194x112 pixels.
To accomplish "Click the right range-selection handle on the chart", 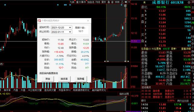I will (x=127, y=61).
